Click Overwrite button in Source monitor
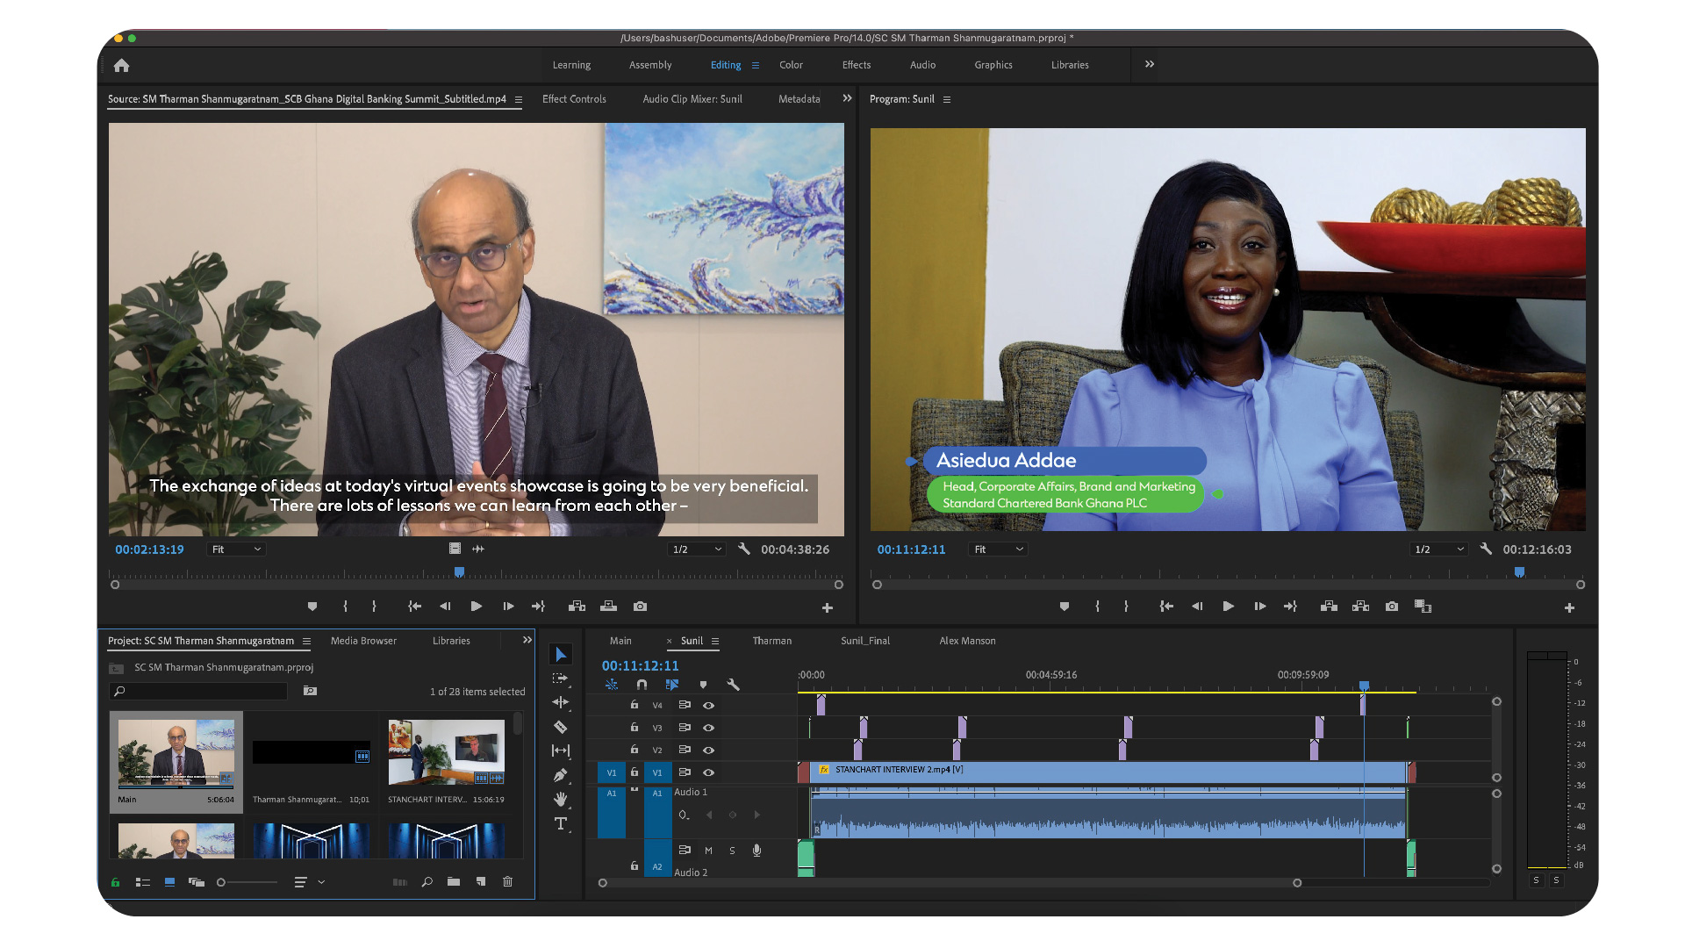1685x948 pixels. (608, 607)
